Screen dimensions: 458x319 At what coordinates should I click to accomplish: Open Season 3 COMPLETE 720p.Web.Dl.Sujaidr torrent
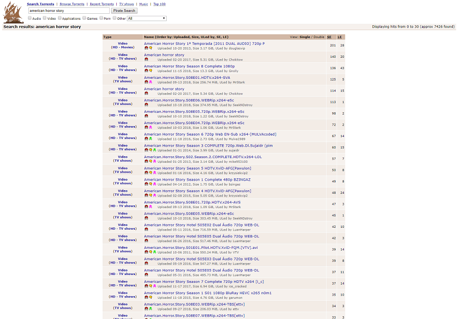pos(208,146)
